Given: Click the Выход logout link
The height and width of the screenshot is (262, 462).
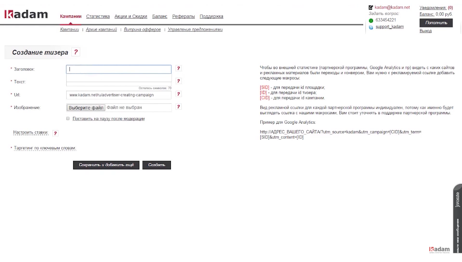Looking at the screenshot, I should [425, 31].
